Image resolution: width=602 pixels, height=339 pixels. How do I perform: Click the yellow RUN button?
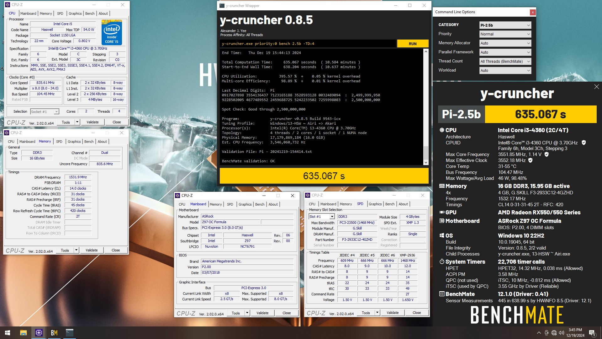tap(413, 44)
